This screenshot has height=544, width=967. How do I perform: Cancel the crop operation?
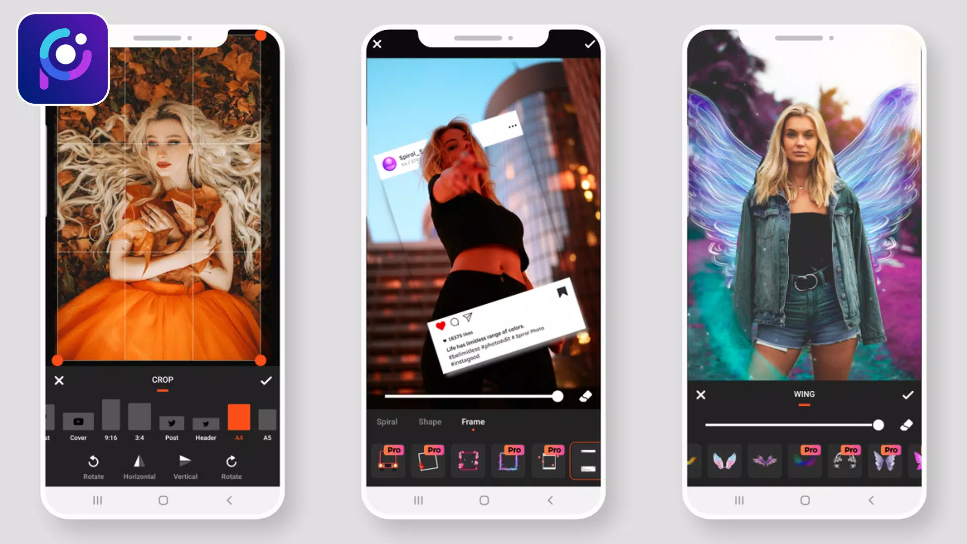click(58, 380)
